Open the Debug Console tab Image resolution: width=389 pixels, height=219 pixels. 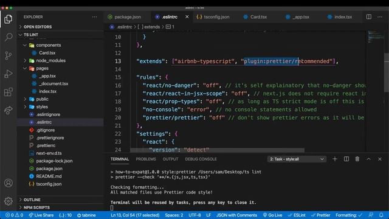(x=201, y=159)
